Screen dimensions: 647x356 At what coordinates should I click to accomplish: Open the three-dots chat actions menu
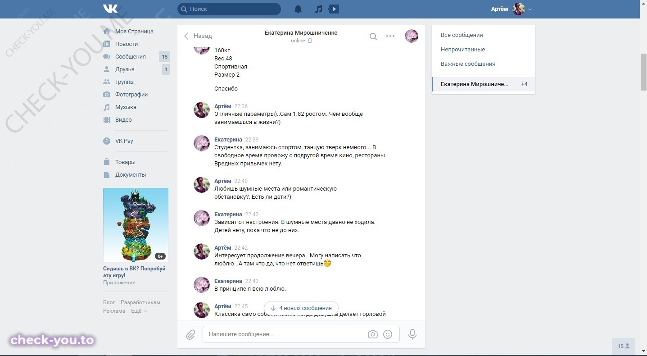(390, 37)
